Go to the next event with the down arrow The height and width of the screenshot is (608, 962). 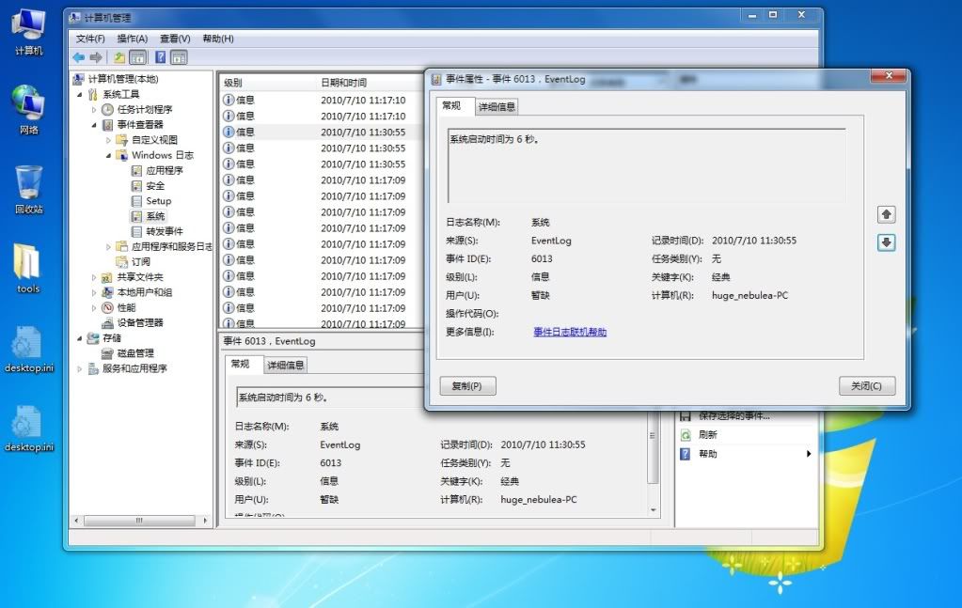click(x=886, y=242)
